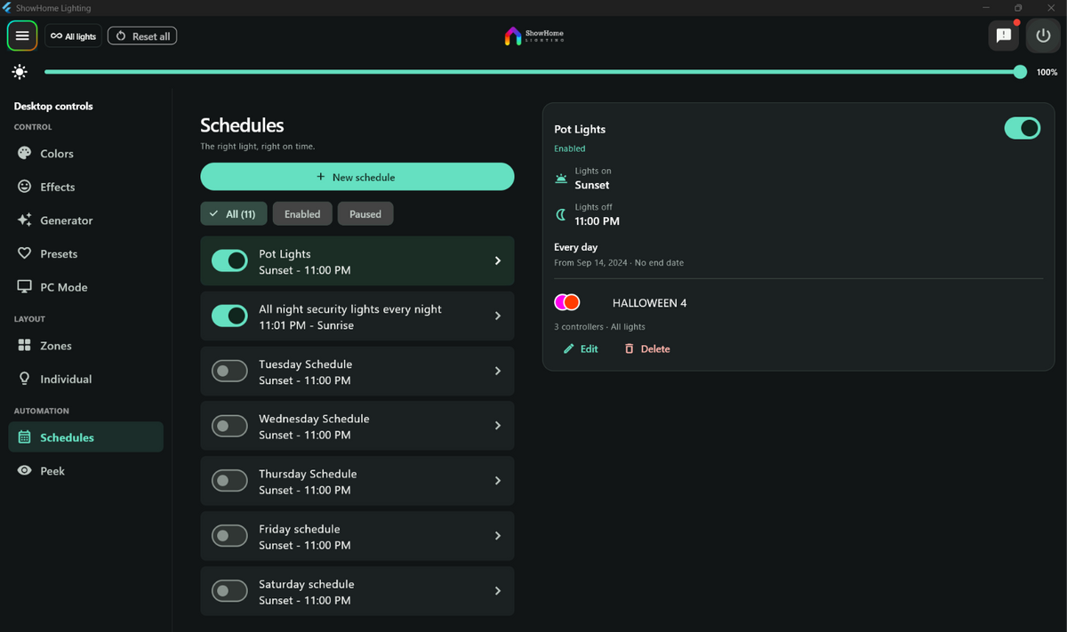Viewport: 1067px width, 632px height.
Task: Open Colors via palette icon
Action: point(24,153)
